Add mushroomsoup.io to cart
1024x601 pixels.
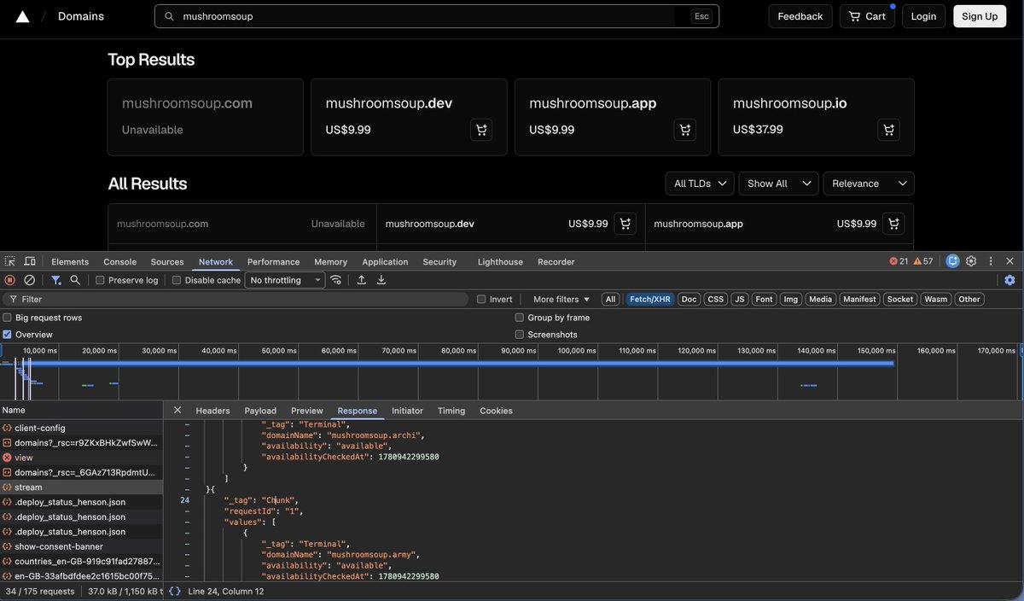click(888, 130)
